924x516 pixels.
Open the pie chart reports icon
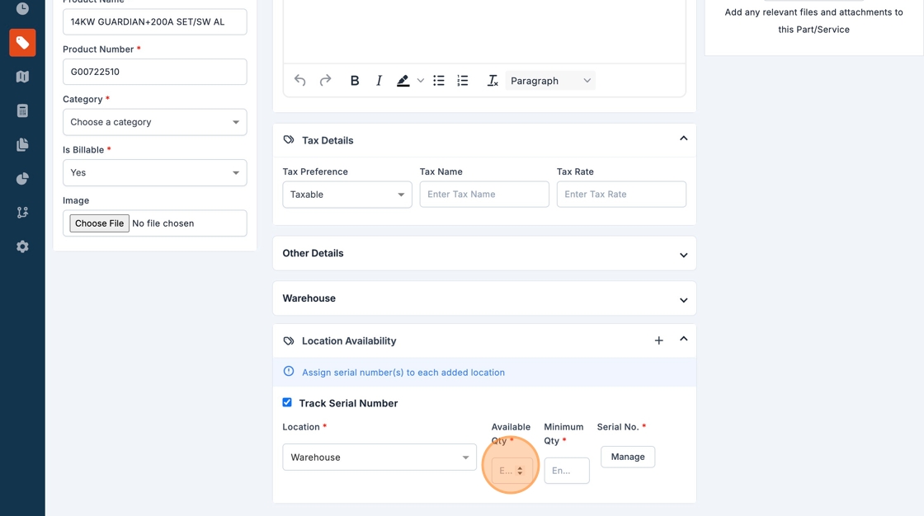[22, 179]
